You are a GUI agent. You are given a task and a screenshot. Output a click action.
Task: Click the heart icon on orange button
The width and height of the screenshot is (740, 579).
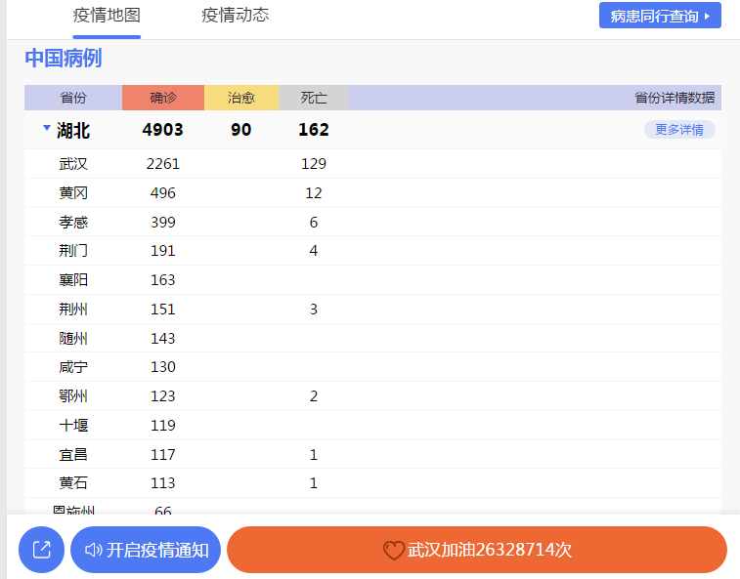[x=393, y=551]
